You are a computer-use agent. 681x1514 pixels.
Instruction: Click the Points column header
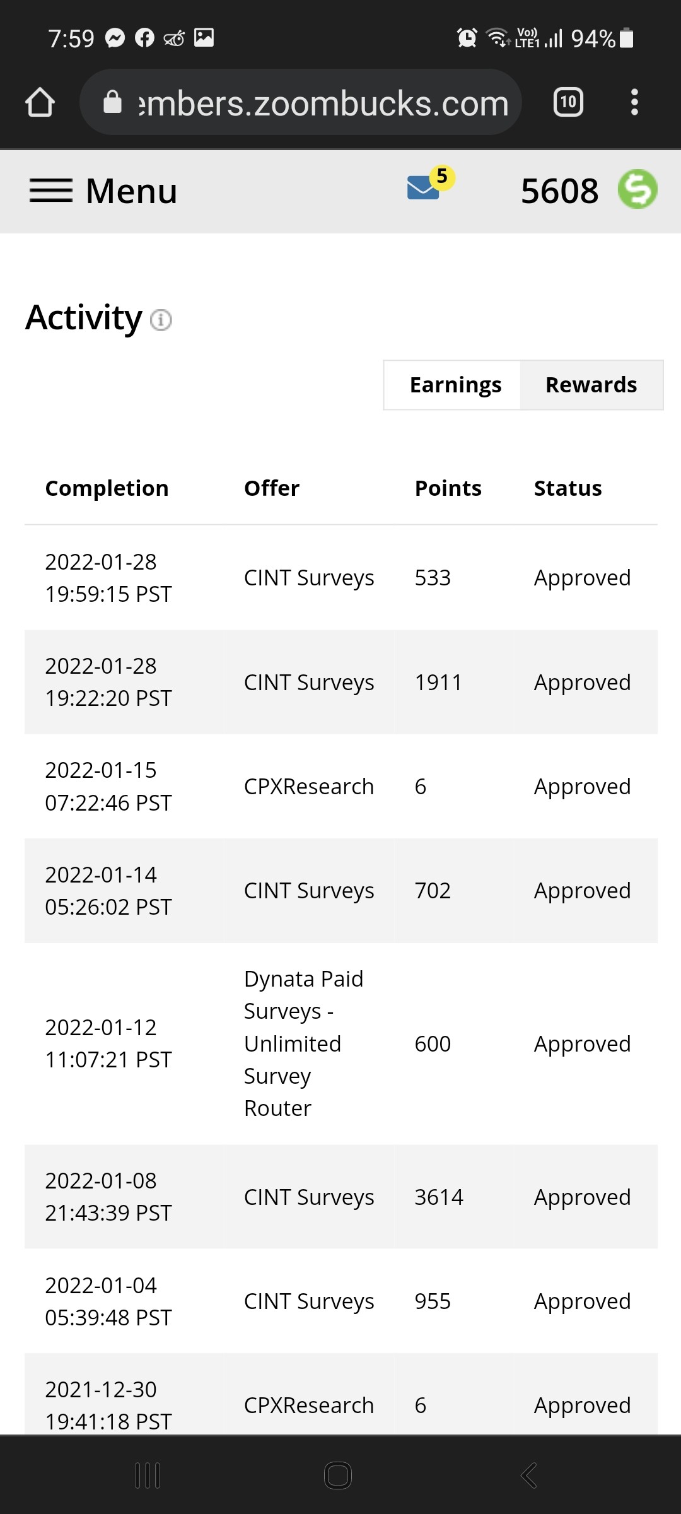pos(448,488)
